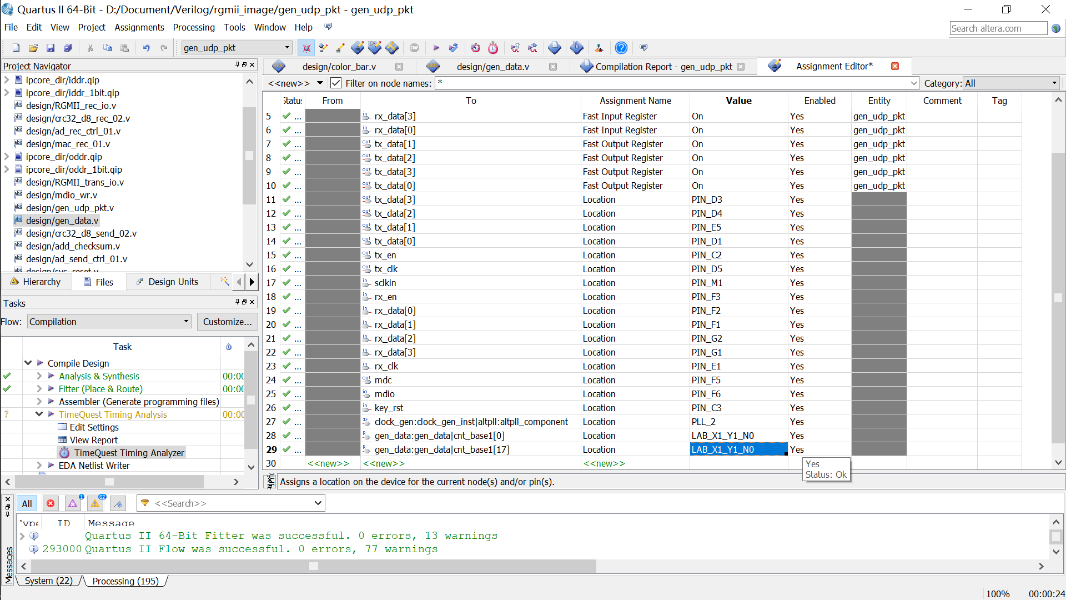Image resolution: width=1066 pixels, height=600 pixels.
Task: Toggle Filter on node names checkbox
Action: point(336,83)
